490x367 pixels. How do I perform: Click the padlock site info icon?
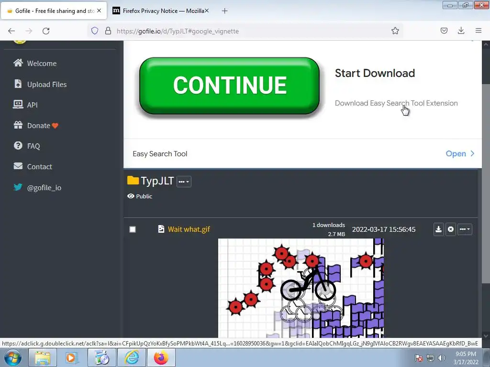tap(108, 31)
